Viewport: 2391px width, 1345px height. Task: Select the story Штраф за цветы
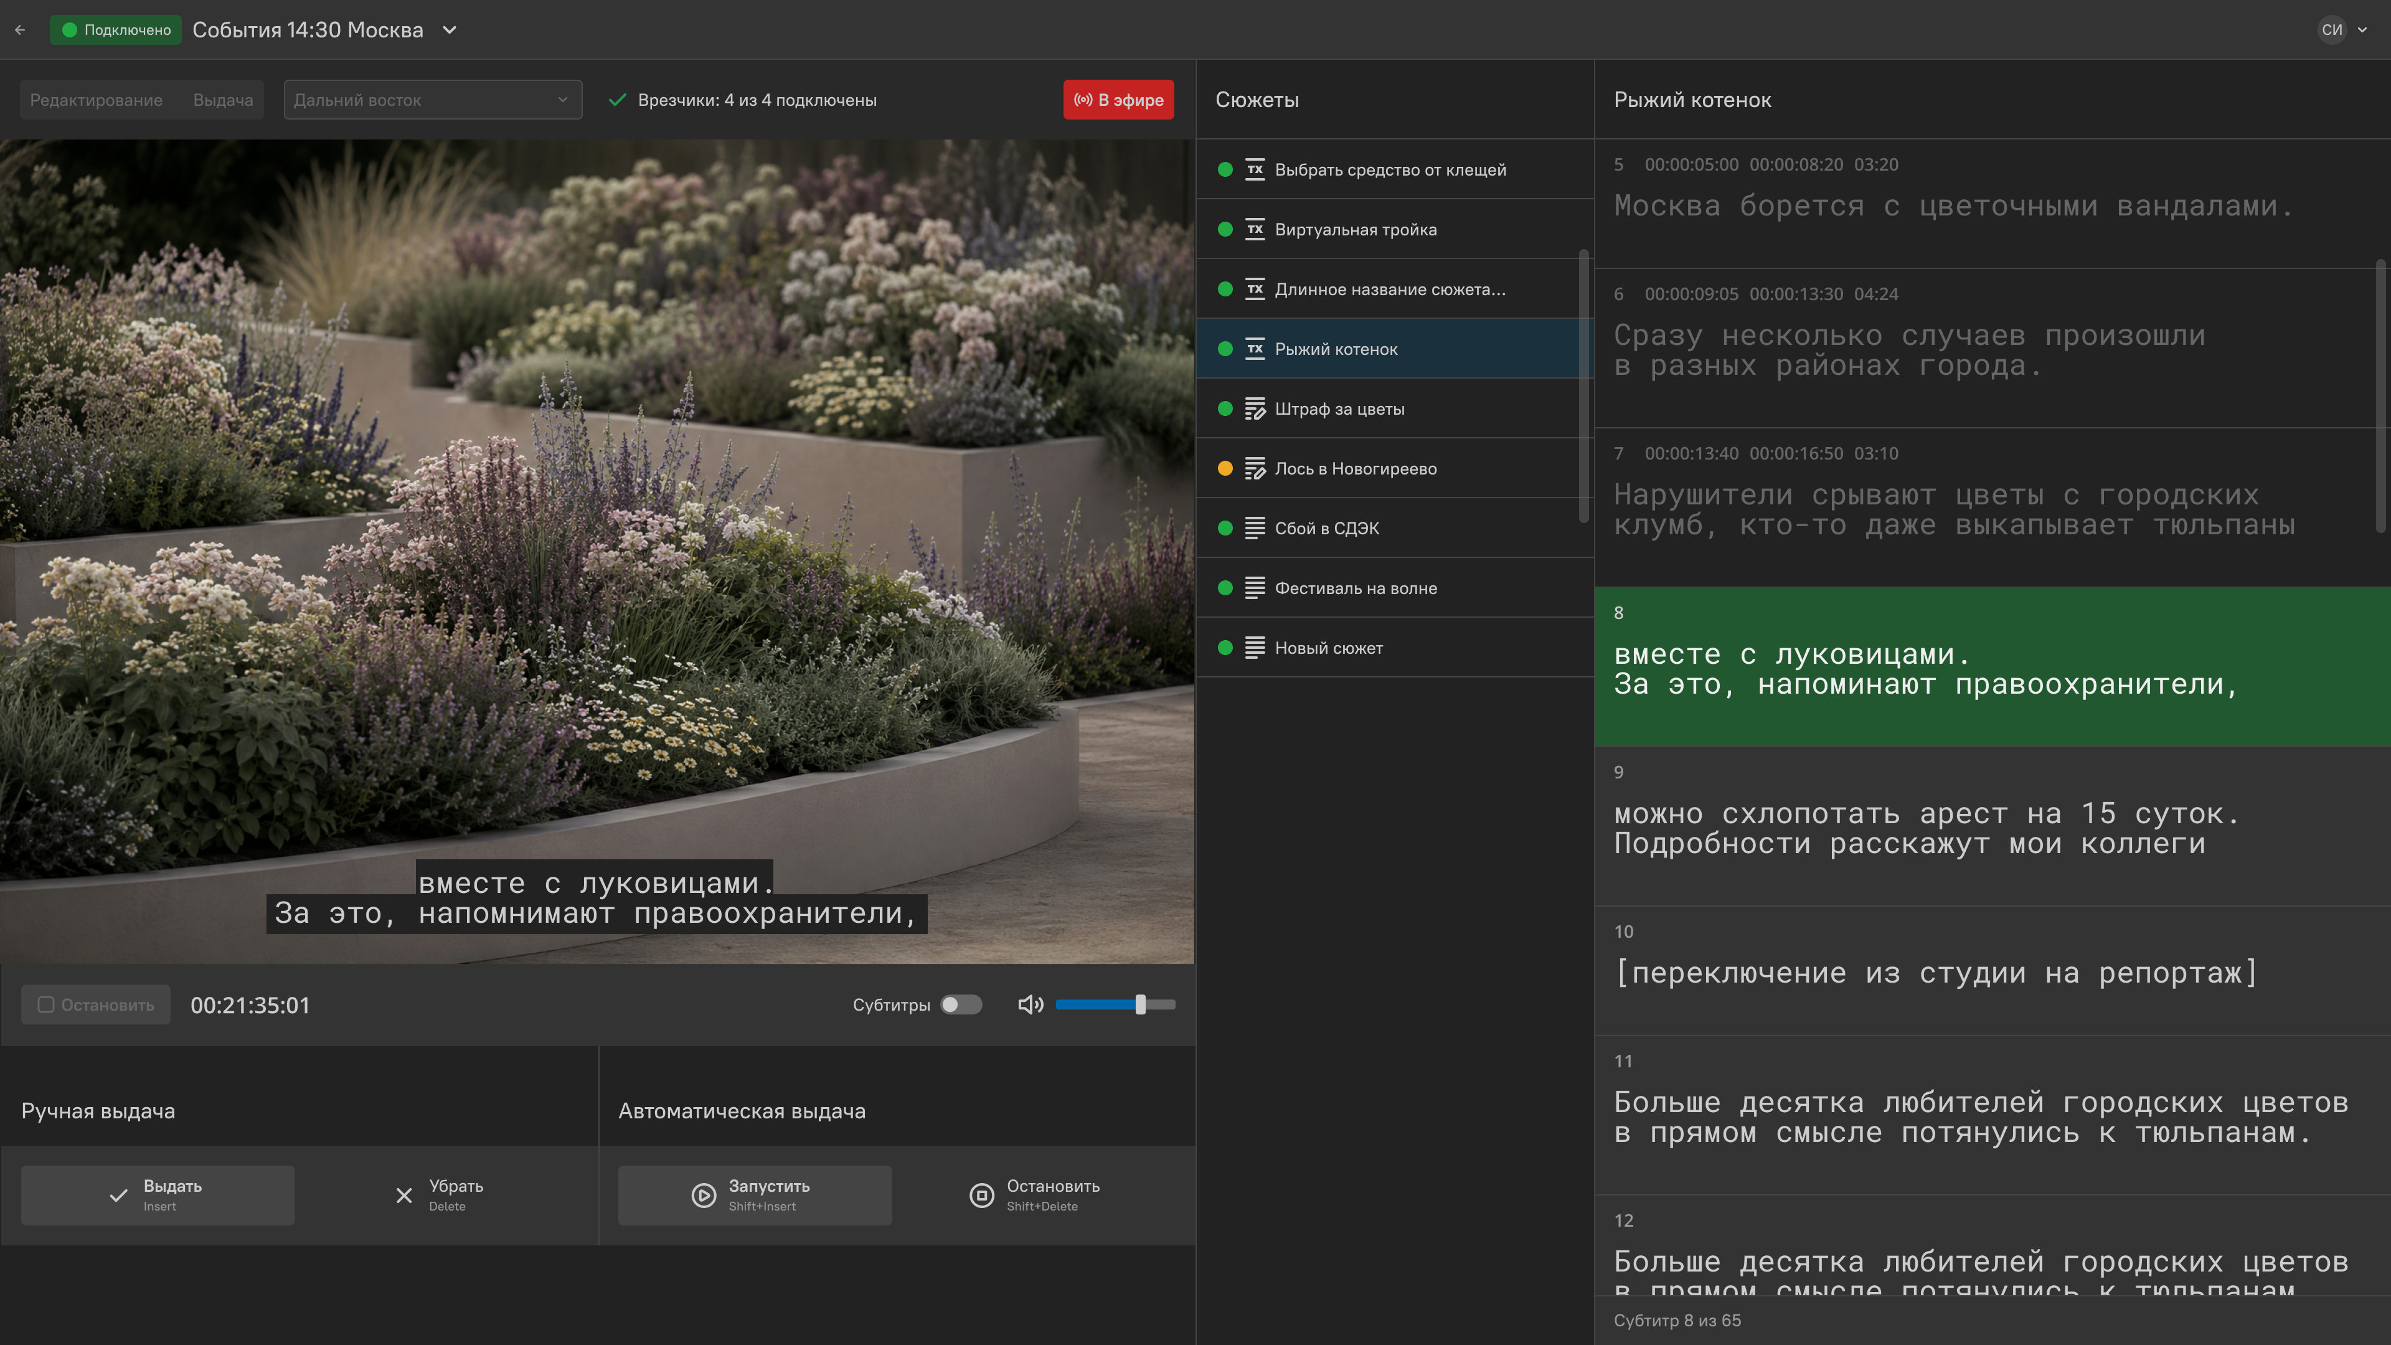pos(1394,408)
